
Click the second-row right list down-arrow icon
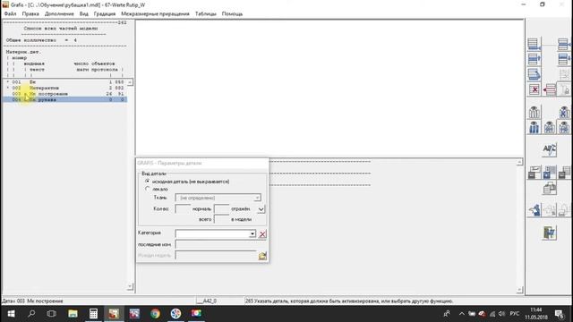pyautogui.click(x=564, y=59)
